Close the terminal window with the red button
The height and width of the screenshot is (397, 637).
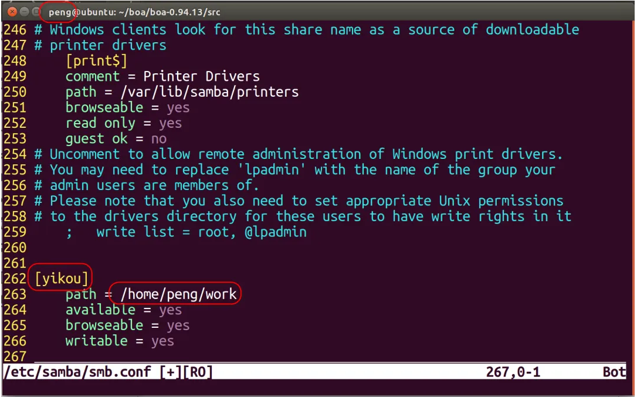[x=11, y=12]
